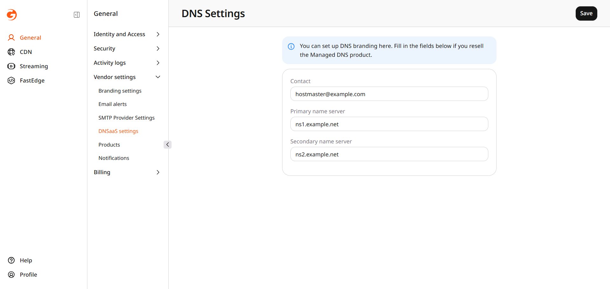Open Products submenu item

pos(109,145)
